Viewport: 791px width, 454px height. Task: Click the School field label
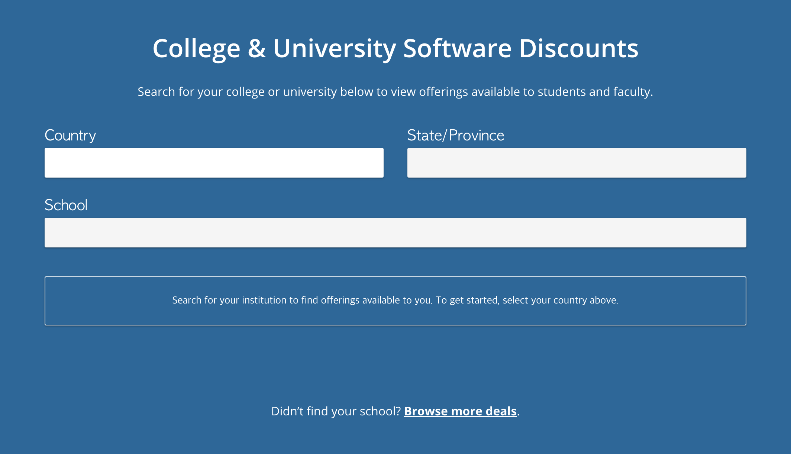tap(66, 205)
